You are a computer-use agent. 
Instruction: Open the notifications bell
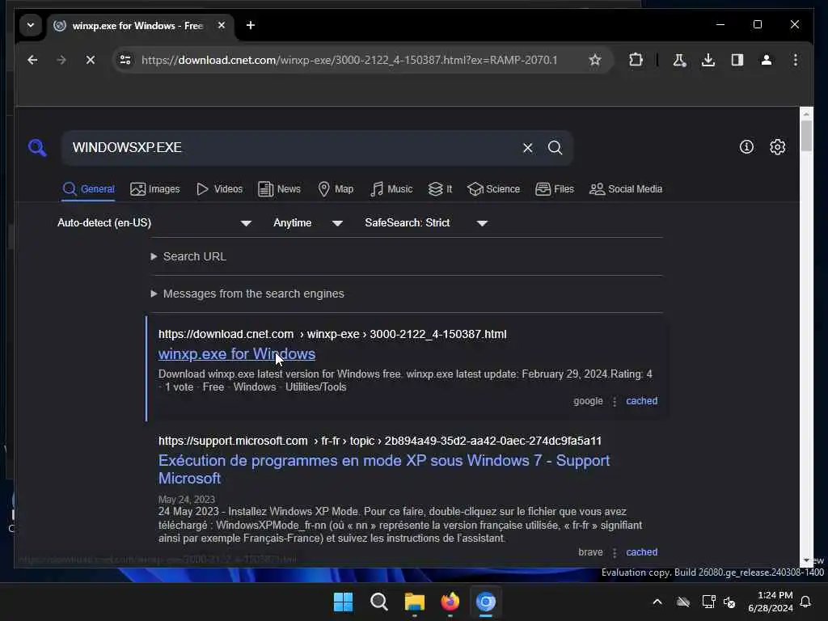click(x=805, y=602)
